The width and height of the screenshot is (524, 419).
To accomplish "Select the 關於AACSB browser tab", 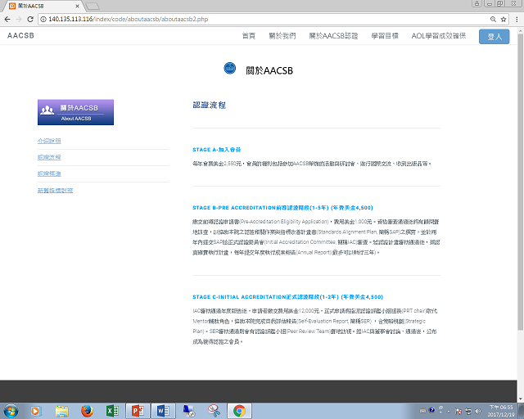I will tap(43, 6).
